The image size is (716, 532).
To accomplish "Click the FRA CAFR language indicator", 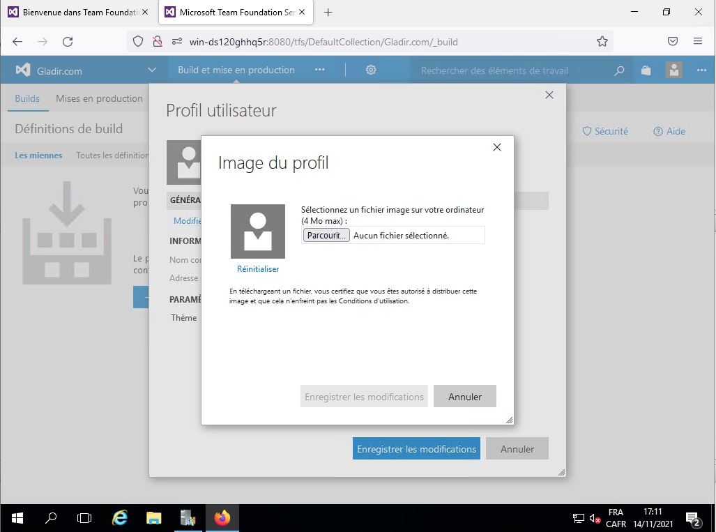I will (x=616, y=518).
